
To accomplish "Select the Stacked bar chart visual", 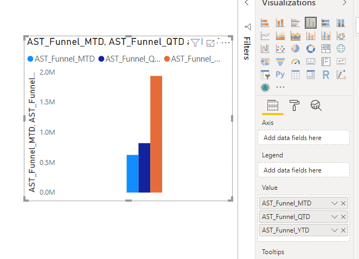I will pos(265,23).
